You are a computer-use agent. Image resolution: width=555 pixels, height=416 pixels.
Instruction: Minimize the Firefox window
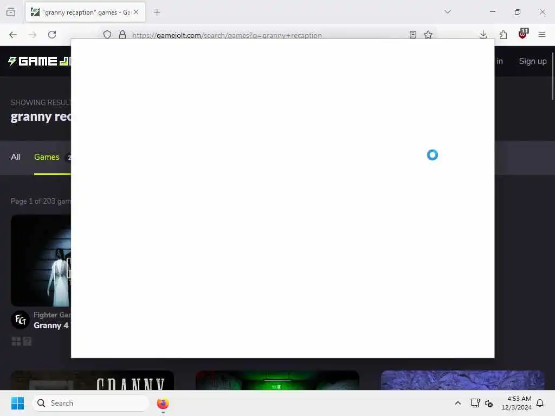pos(492,12)
